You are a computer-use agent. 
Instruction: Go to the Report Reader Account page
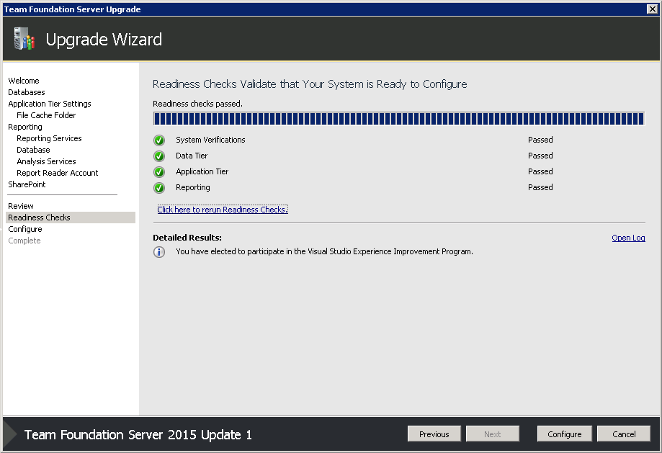58,173
